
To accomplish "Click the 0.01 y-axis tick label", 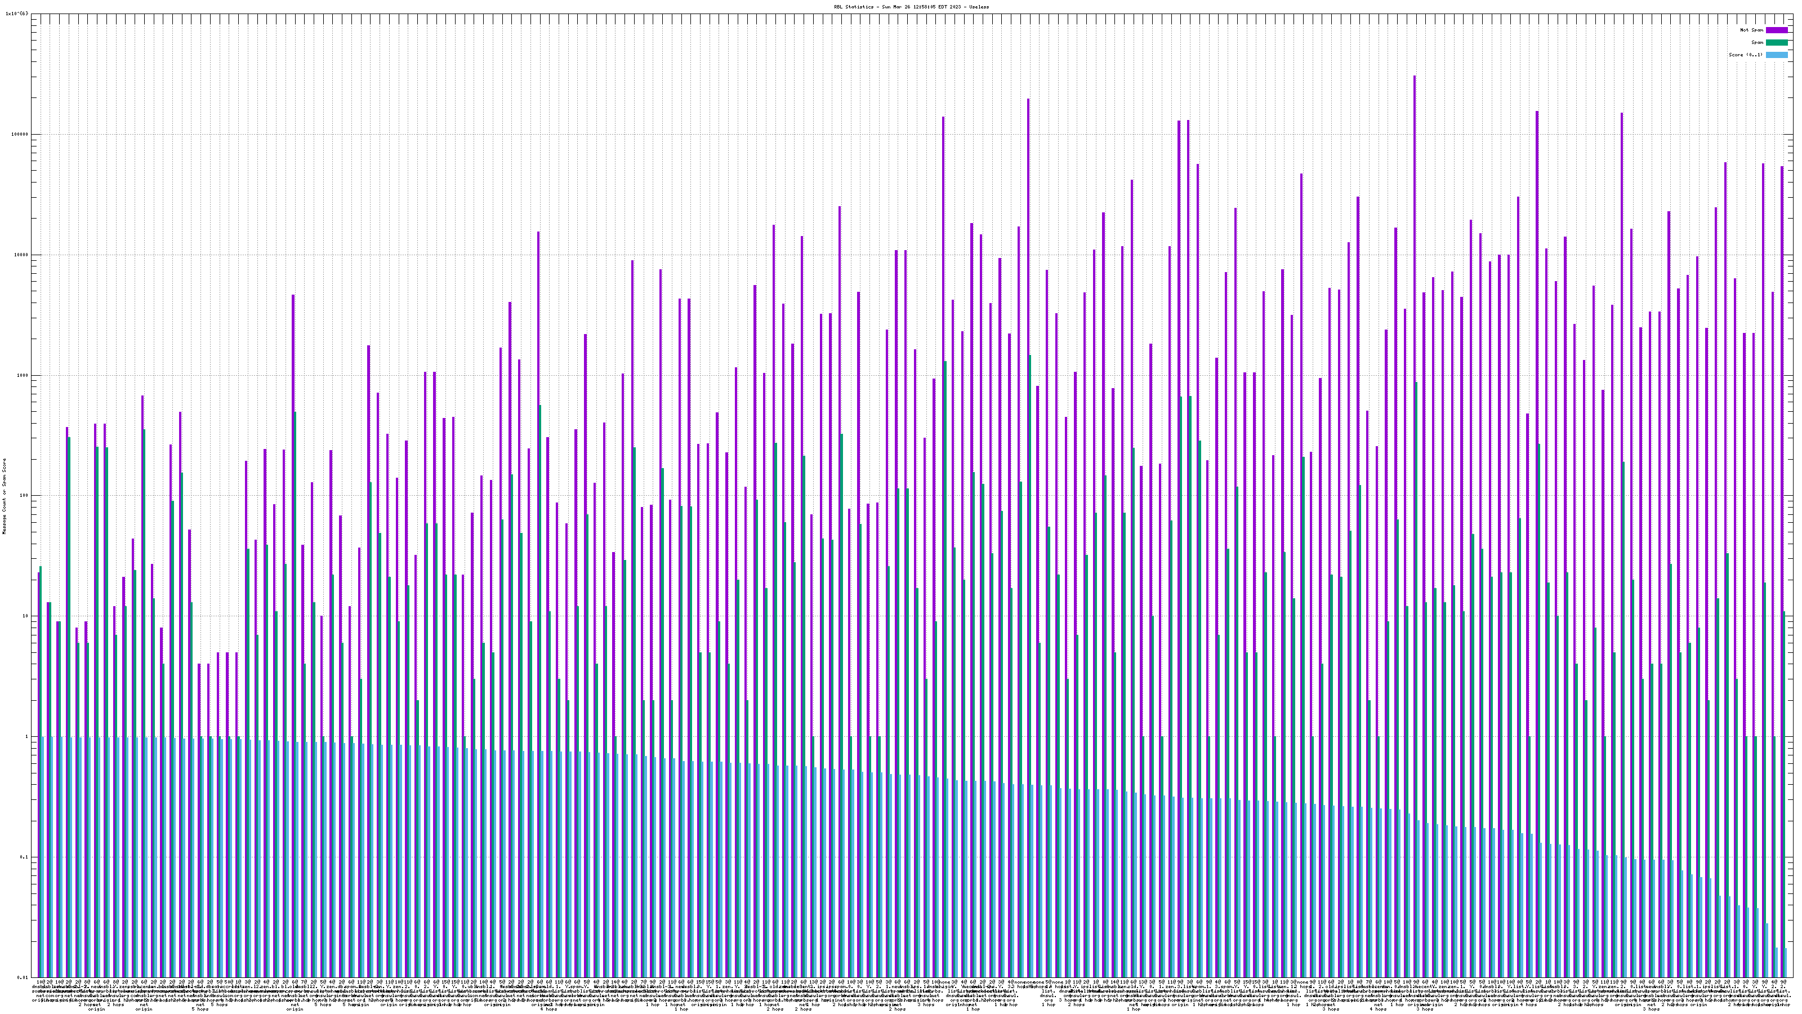I will [x=24, y=977].
